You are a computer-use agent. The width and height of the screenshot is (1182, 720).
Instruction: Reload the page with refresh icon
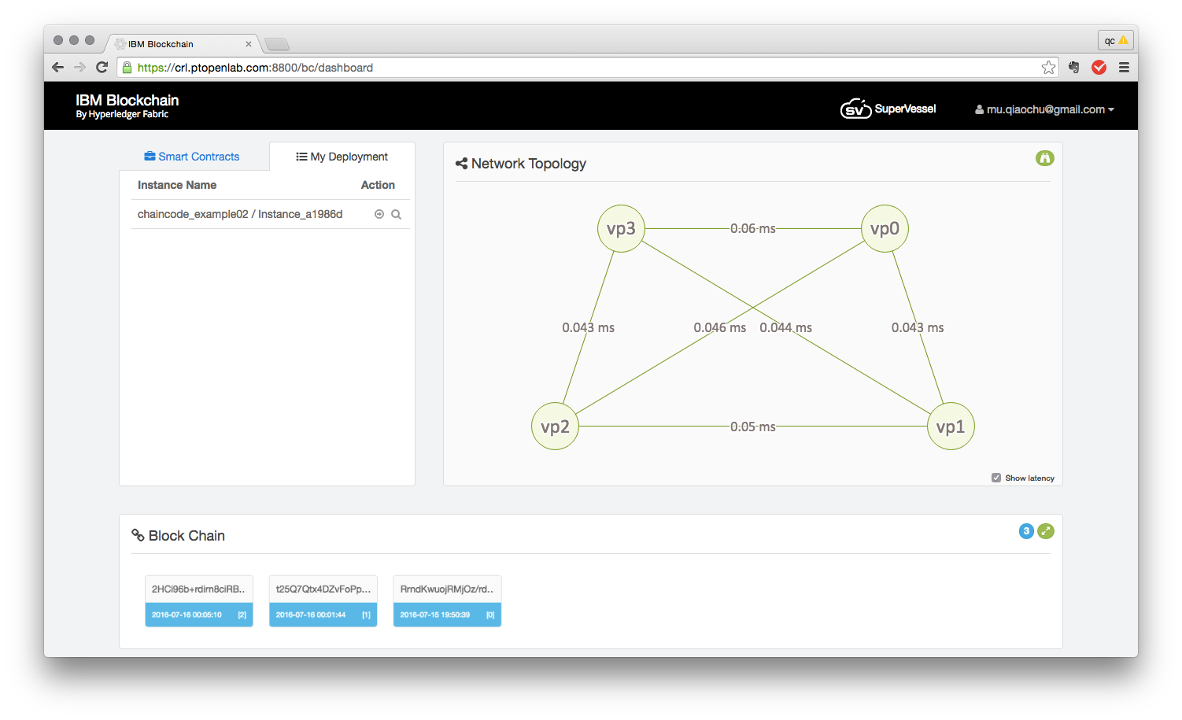[102, 68]
